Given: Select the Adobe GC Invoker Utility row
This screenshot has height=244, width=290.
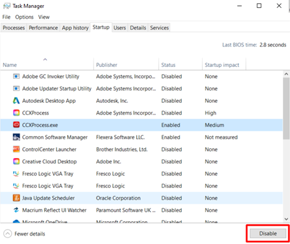Looking at the screenshot, I should [141, 76].
